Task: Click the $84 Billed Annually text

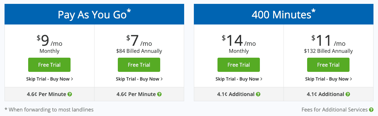Action: pyautogui.click(x=139, y=51)
